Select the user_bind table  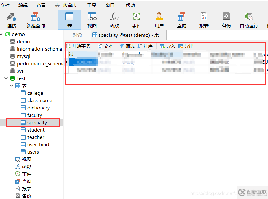[x=38, y=144]
